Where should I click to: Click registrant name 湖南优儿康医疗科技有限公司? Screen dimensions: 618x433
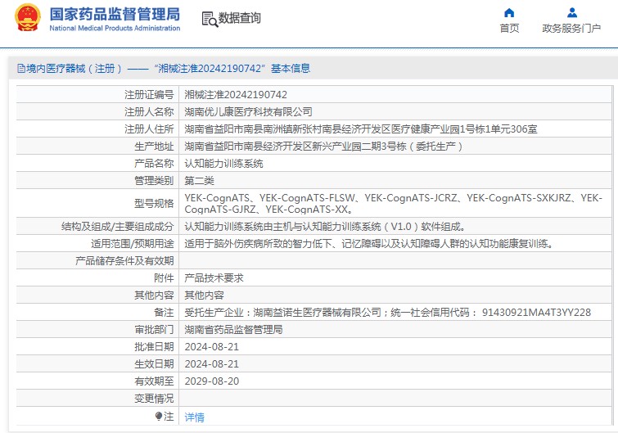248,111
